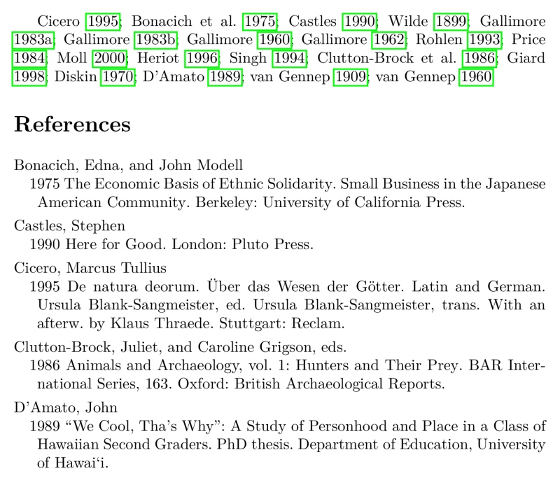Click the Castles 1990 citation link
Screen dimensions: 560x478
[360, 22]
